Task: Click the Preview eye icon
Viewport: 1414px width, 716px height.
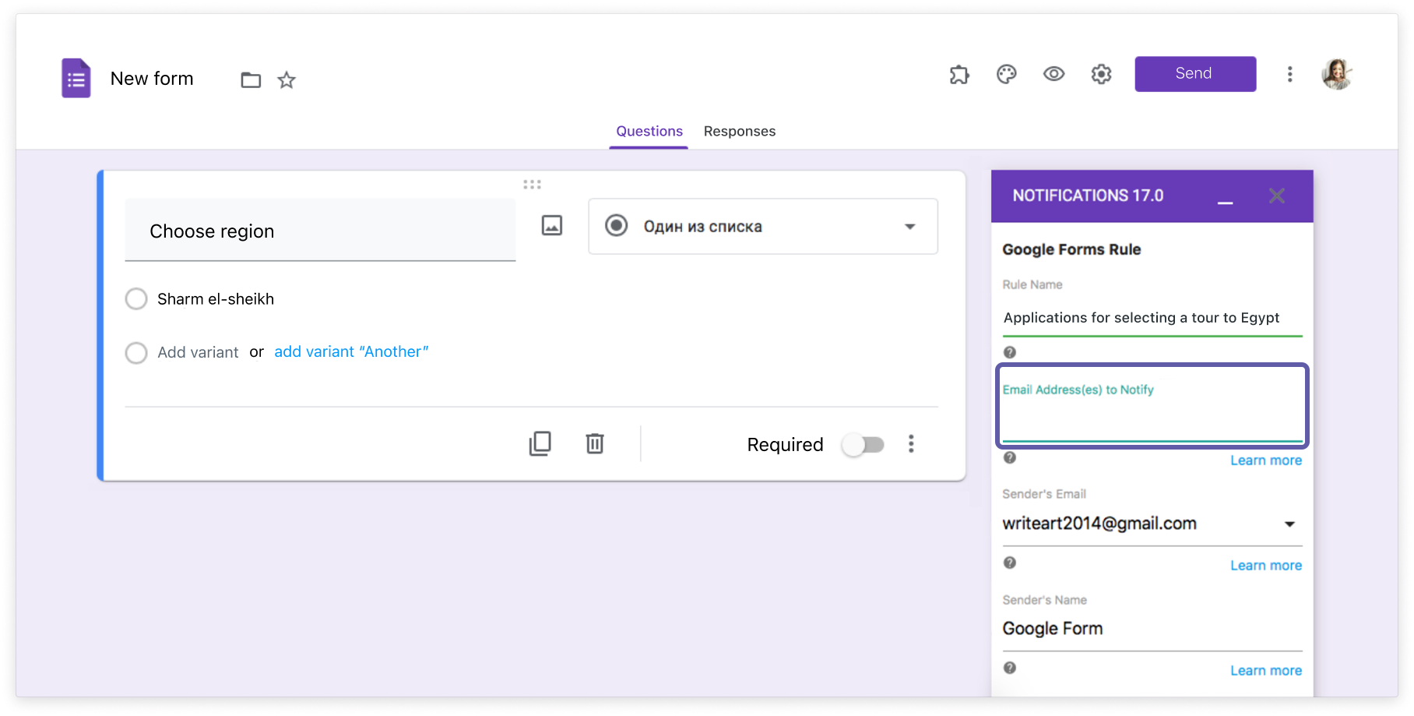Action: point(1053,74)
